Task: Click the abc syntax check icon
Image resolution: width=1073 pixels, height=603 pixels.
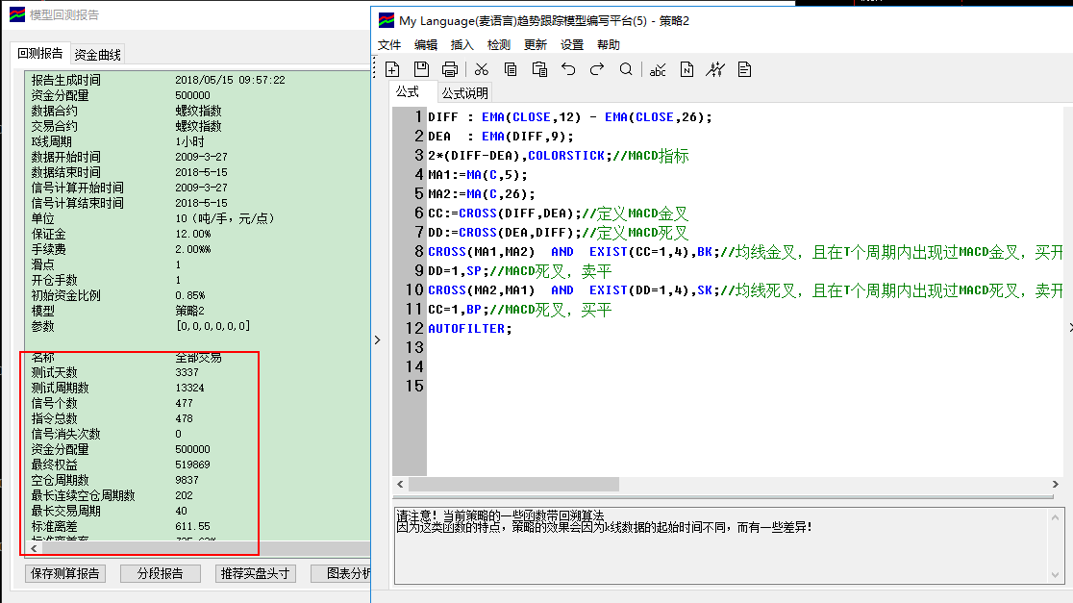Action: (x=658, y=69)
